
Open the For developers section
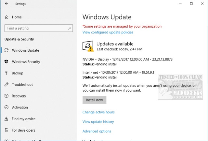pyautogui.click(x=23, y=130)
